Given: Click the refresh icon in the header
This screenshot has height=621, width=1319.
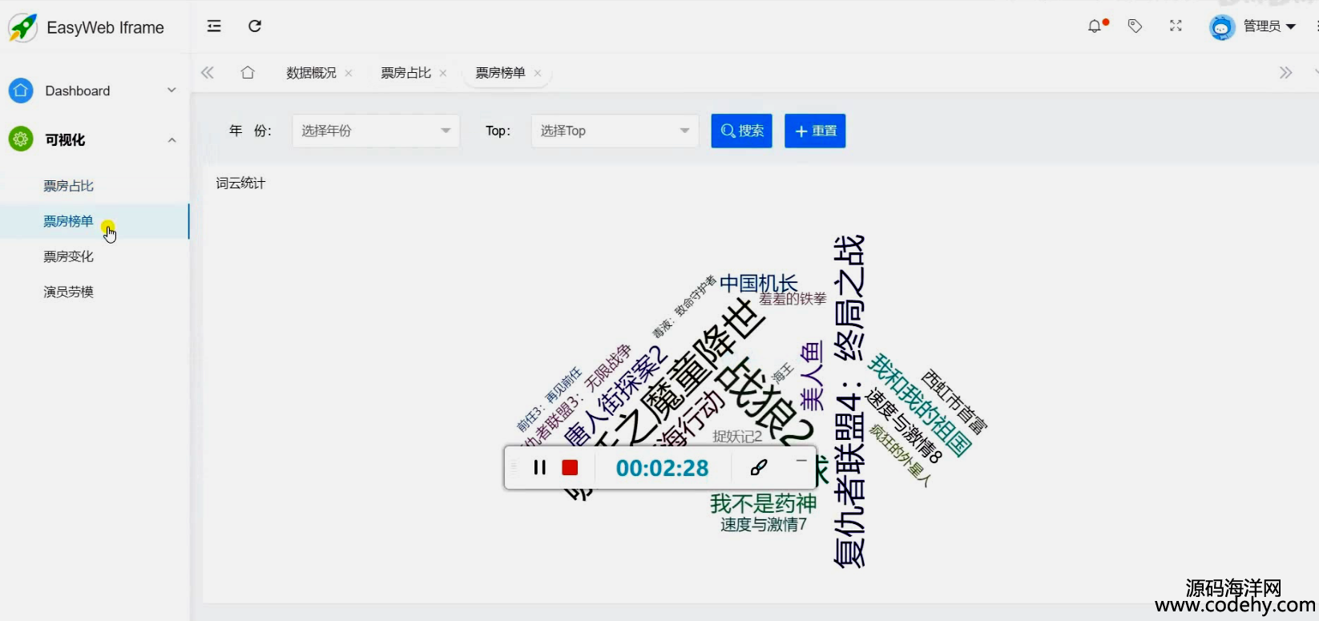Looking at the screenshot, I should click(x=255, y=26).
